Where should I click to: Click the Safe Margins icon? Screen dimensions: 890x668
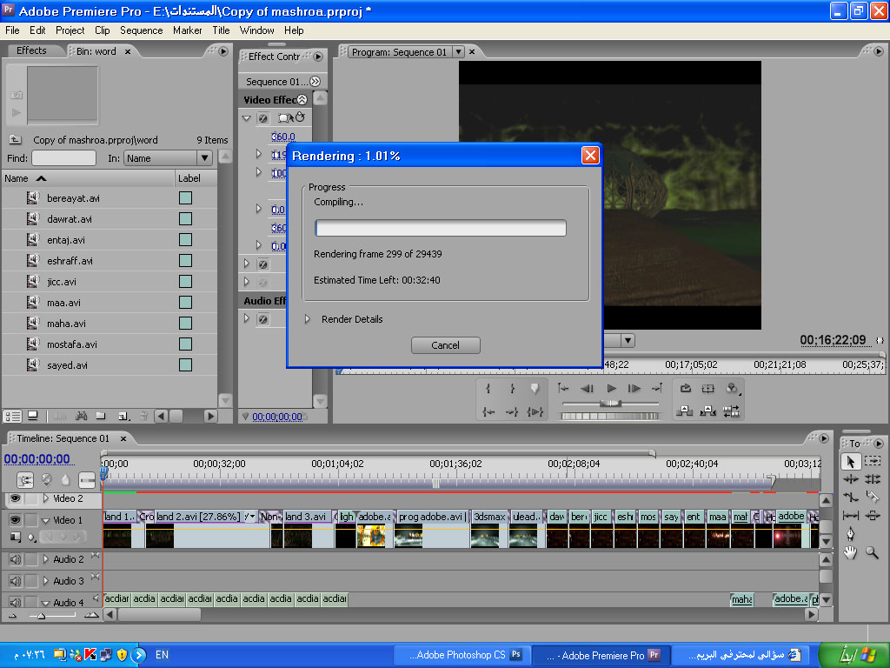click(x=707, y=389)
